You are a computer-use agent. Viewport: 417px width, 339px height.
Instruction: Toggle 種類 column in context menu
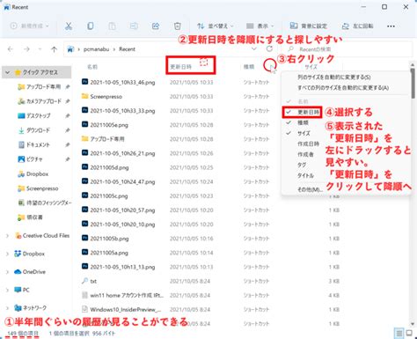pyautogui.click(x=303, y=122)
